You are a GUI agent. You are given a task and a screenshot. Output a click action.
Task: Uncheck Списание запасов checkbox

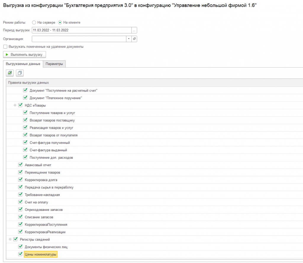tap(20, 217)
